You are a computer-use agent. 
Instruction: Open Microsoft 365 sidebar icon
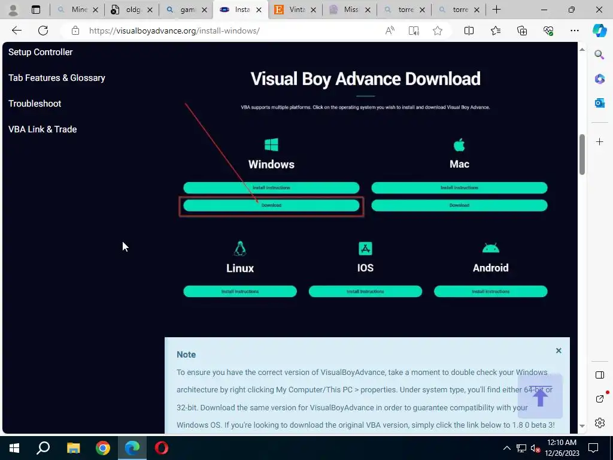point(600,78)
